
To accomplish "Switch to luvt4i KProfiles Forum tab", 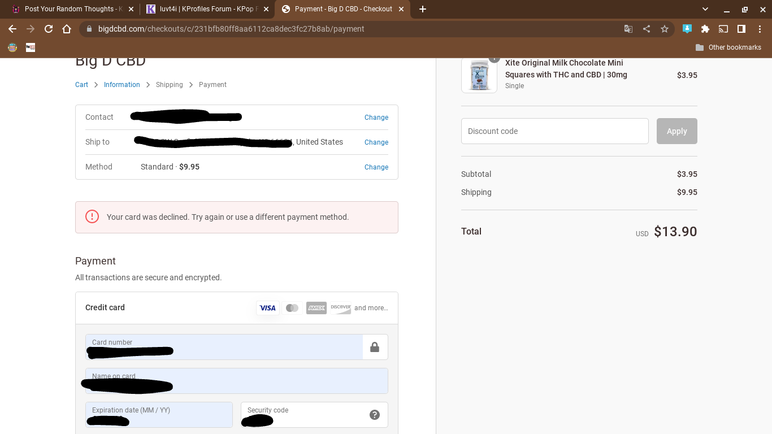I will pos(207,9).
